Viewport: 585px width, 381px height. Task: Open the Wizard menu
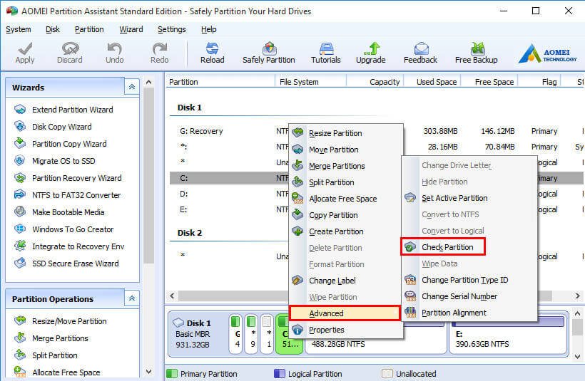(131, 29)
